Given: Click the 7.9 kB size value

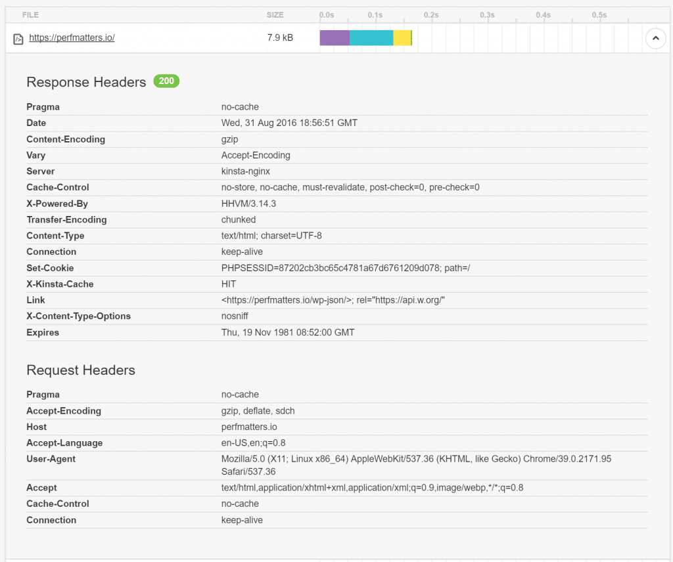Looking at the screenshot, I should pyautogui.click(x=280, y=38).
